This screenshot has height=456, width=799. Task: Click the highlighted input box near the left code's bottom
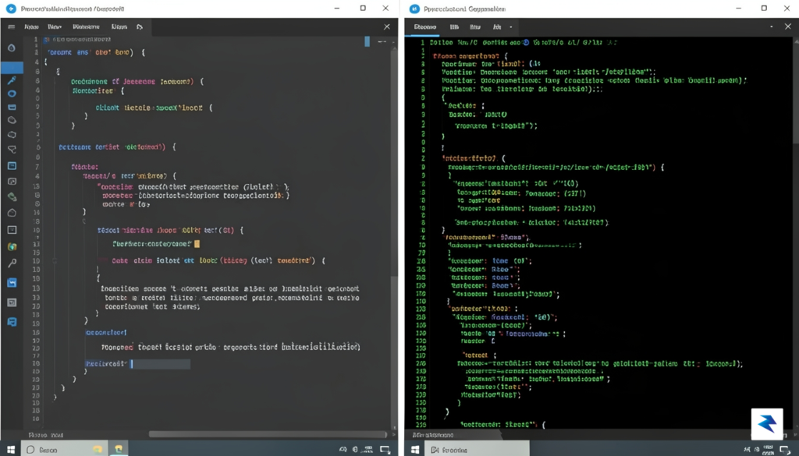161,364
